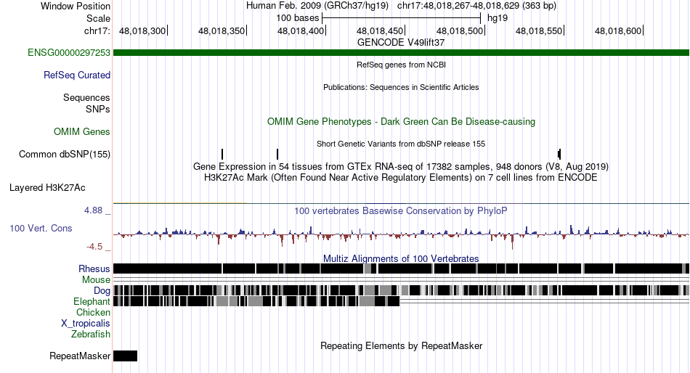The width and height of the screenshot is (690, 373).
Task: Select the rightmost dbSNP variant marker
Action: tap(559, 154)
